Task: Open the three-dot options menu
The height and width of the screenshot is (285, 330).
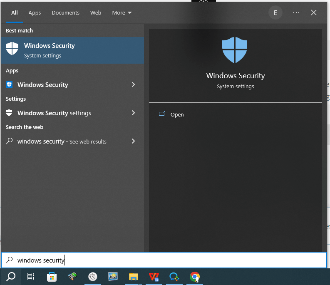Action: (296, 13)
